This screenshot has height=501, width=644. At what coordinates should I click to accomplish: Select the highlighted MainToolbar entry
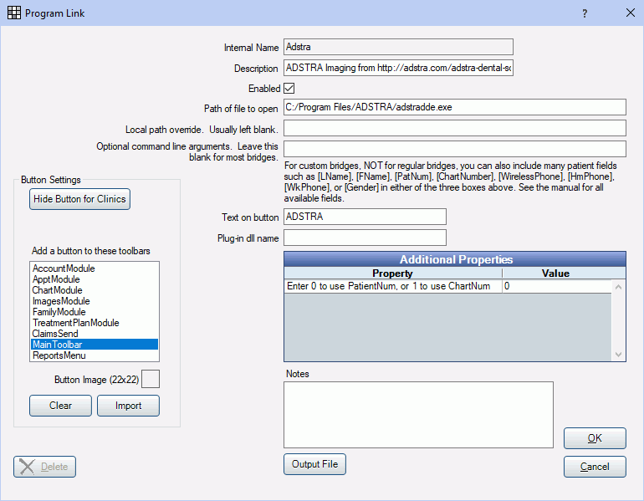click(95, 345)
